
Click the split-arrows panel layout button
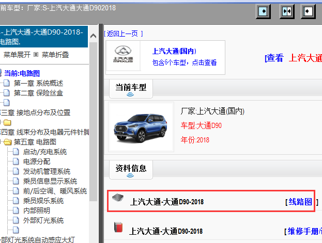287,11
